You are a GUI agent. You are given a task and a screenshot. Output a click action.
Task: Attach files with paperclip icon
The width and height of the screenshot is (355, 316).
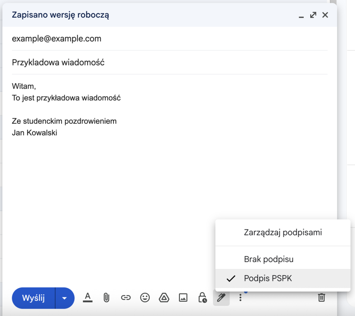tap(106, 298)
